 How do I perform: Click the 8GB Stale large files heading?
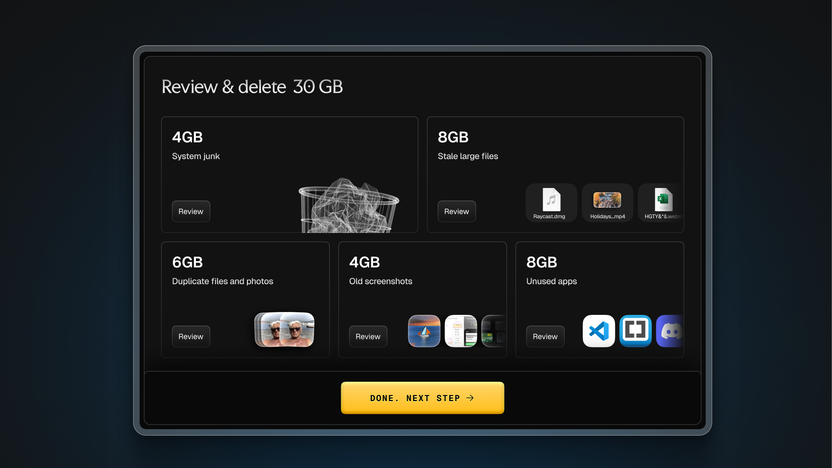tap(453, 137)
